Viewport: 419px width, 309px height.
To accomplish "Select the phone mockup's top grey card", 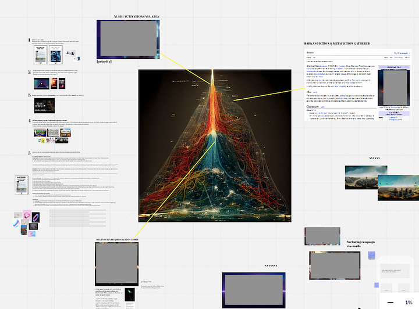I will pos(395,271).
